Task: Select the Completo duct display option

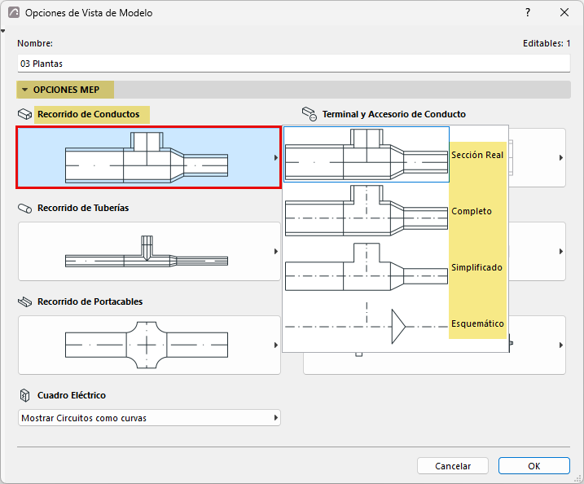Action: pyautogui.click(x=396, y=211)
